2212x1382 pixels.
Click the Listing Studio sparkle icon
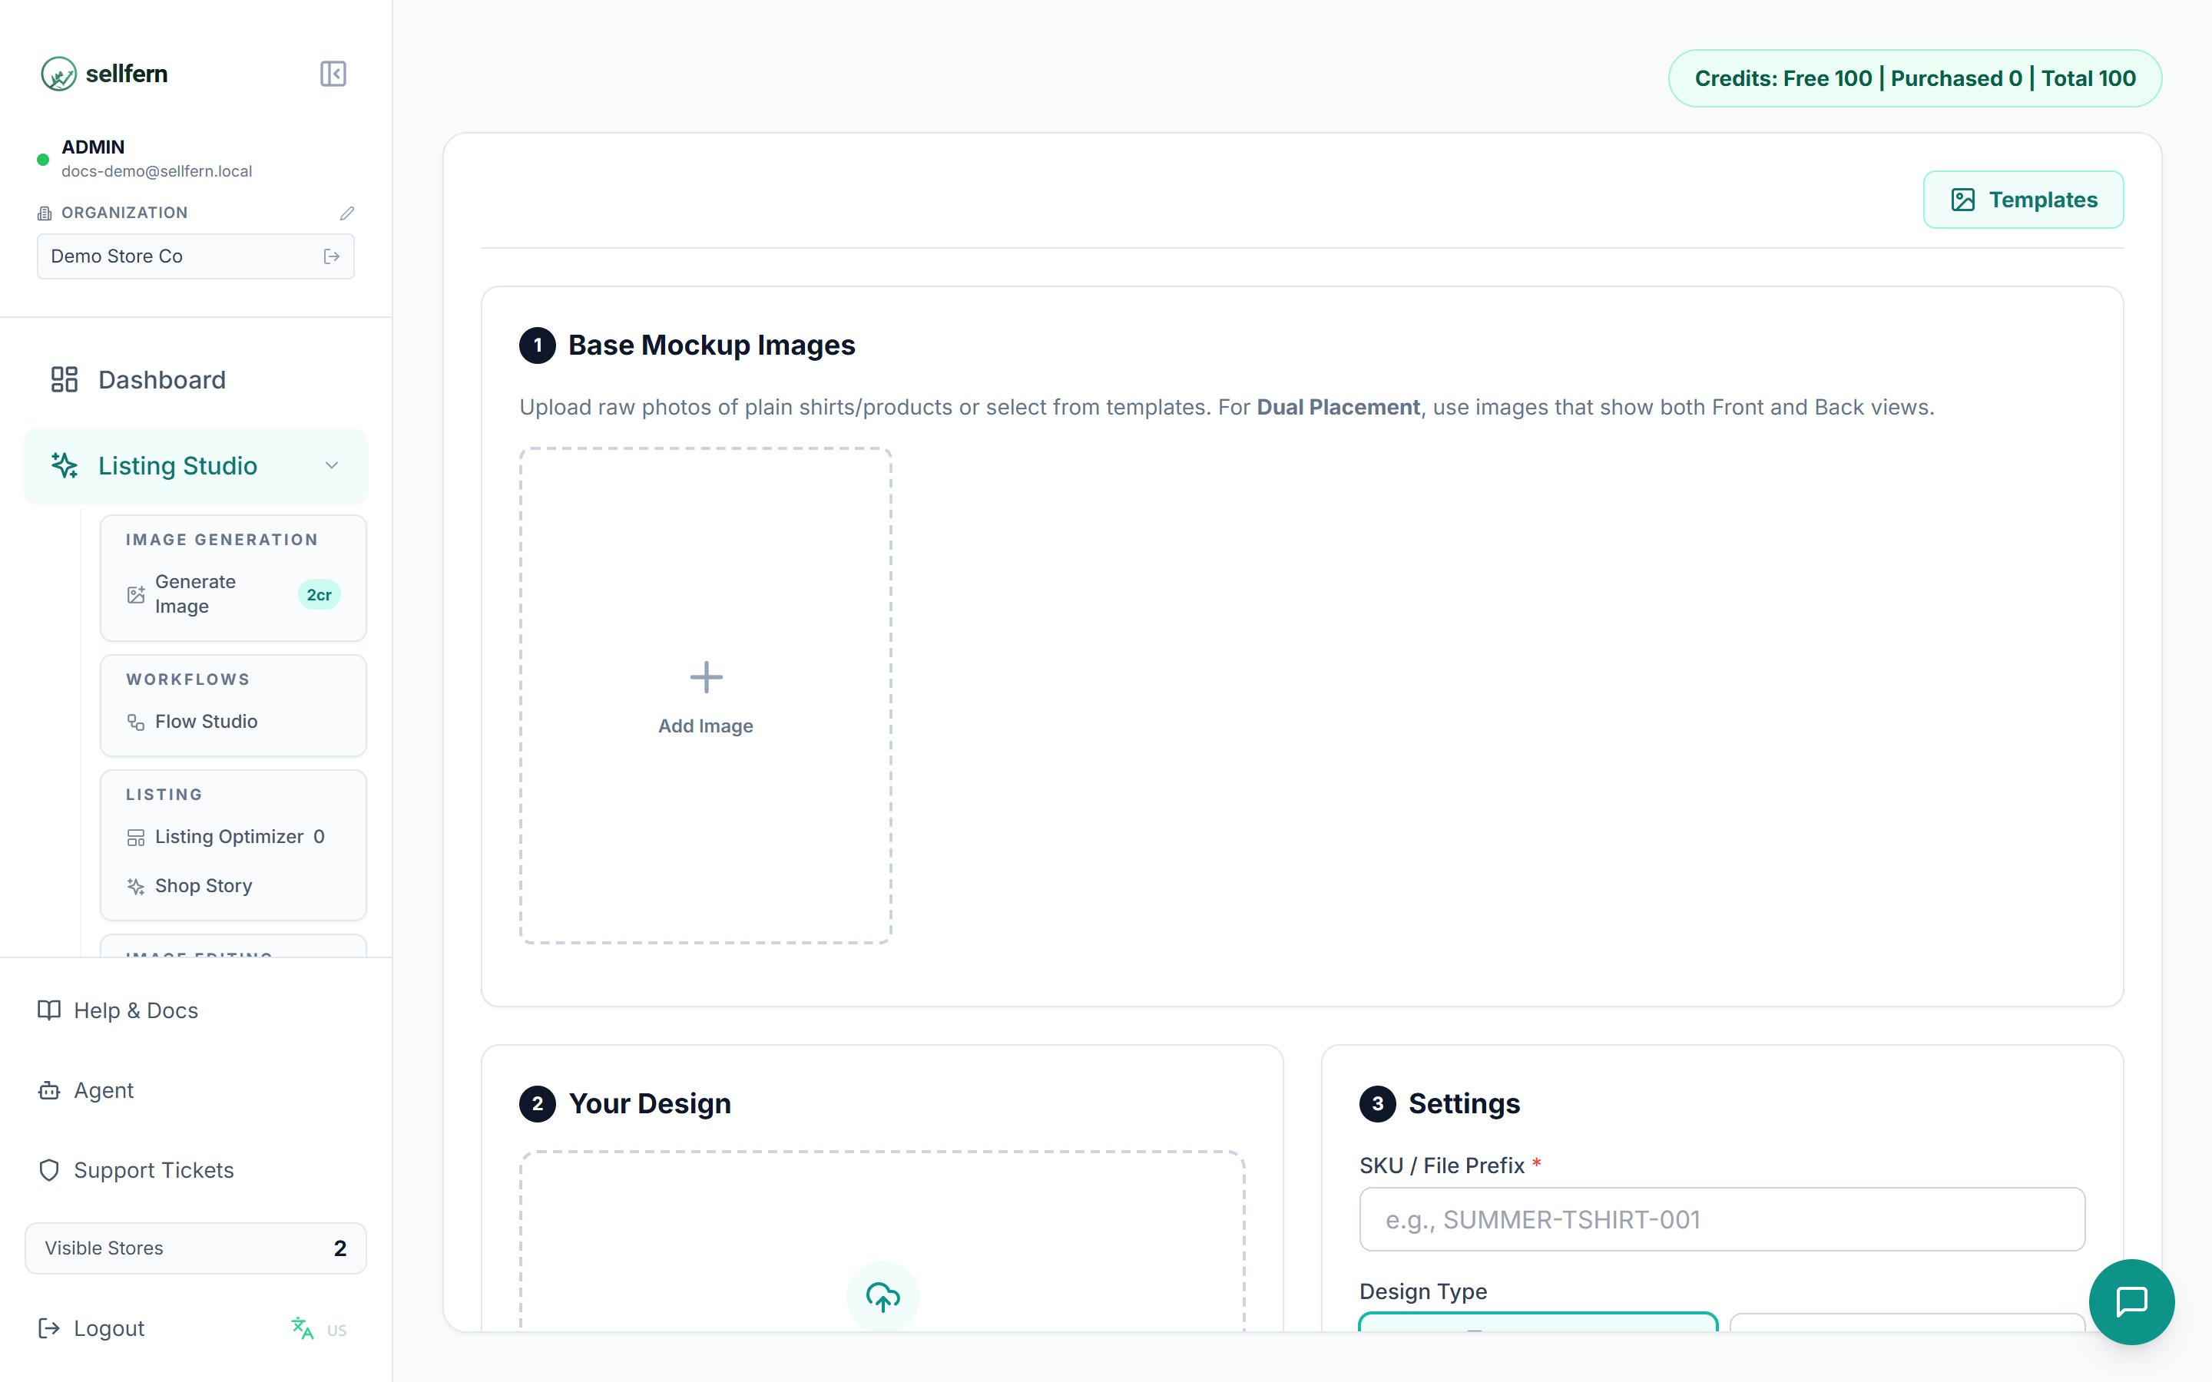click(x=64, y=466)
